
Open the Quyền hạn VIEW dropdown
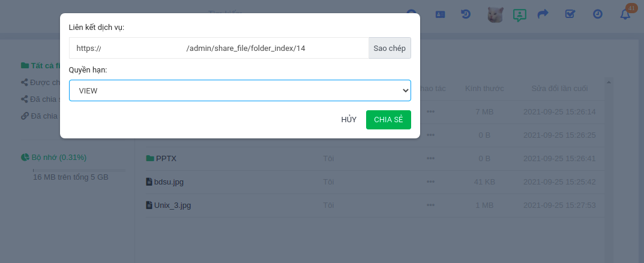point(240,90)
